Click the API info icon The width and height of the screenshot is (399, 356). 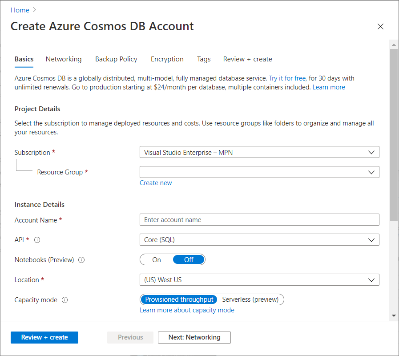[37, 240]
